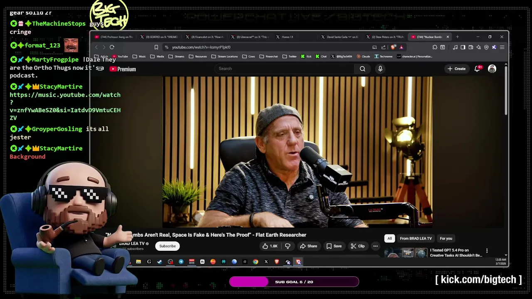Go to YouTube Premium home logo
532x299 pixels.
(x=123, y=69)
